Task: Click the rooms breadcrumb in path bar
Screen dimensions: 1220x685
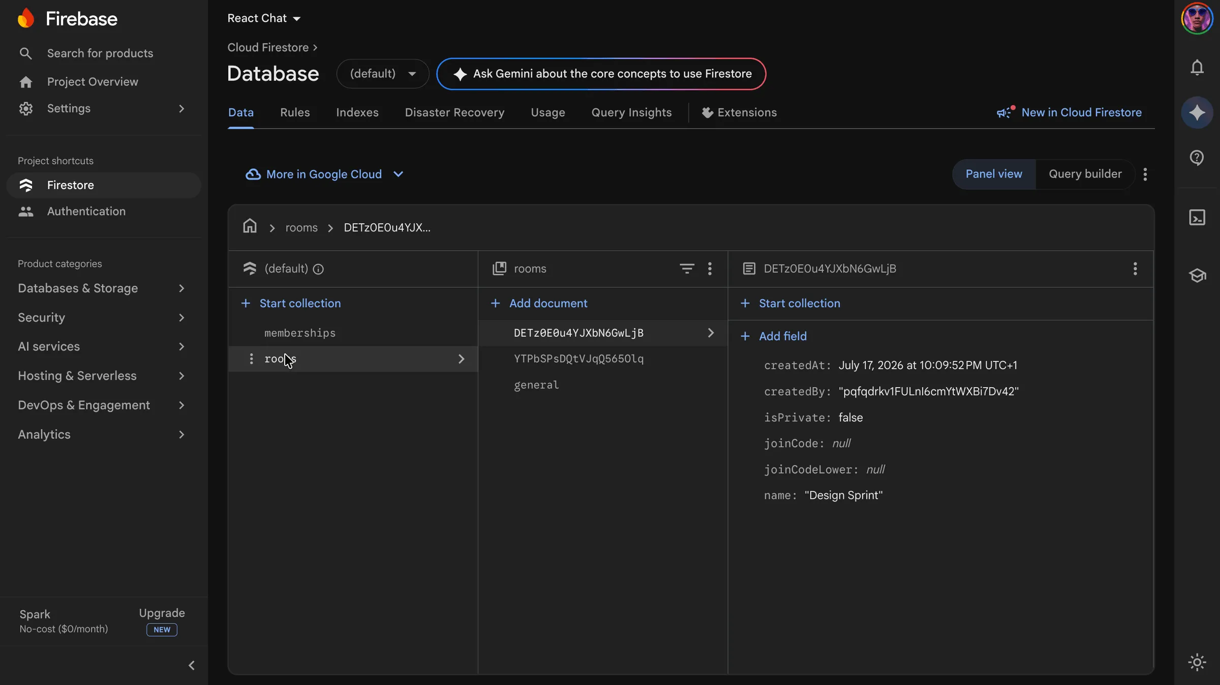Action: point(301,228)
